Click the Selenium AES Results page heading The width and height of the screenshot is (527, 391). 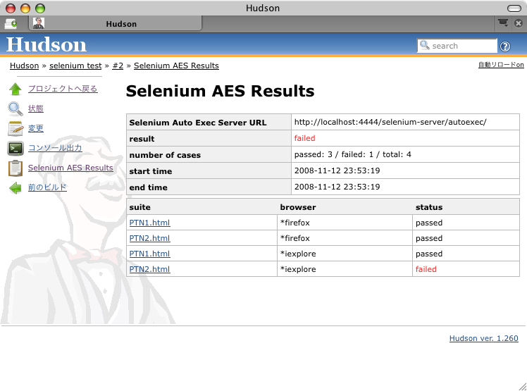click(220, 91)
